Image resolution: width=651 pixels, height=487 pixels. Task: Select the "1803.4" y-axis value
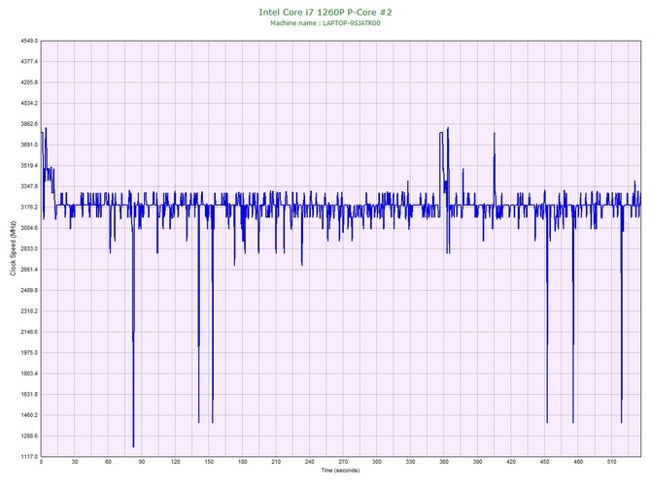[29, 373]
